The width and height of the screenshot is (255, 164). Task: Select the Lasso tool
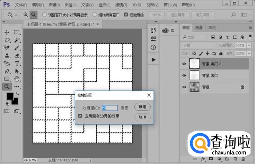point(7,40)
